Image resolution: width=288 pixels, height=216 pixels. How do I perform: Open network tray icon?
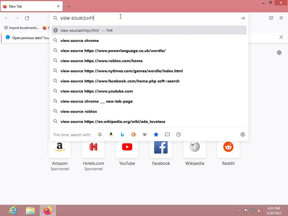(x=253, y=210)
